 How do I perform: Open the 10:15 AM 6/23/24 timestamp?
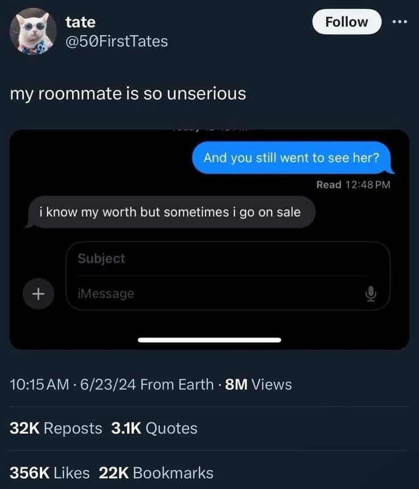pos(72,384)
